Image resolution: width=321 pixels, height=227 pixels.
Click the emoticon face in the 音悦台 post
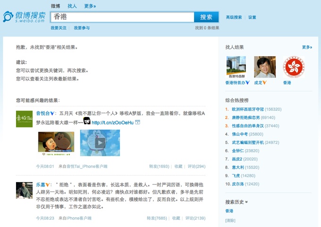click(x=87, y=121)
